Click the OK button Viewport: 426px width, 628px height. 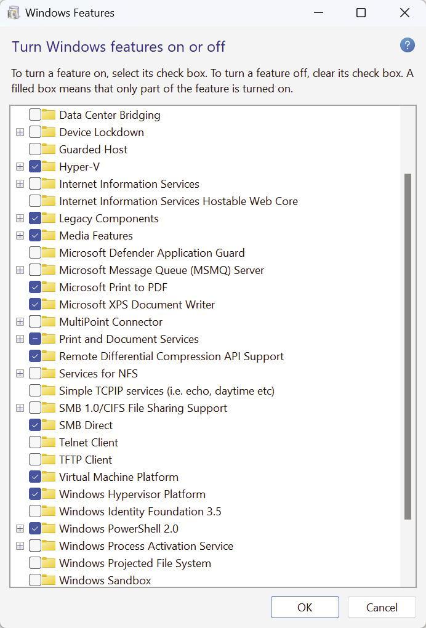click(x=305, y=607)
